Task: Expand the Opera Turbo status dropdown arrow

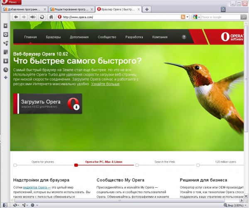Action: point(37,205)
